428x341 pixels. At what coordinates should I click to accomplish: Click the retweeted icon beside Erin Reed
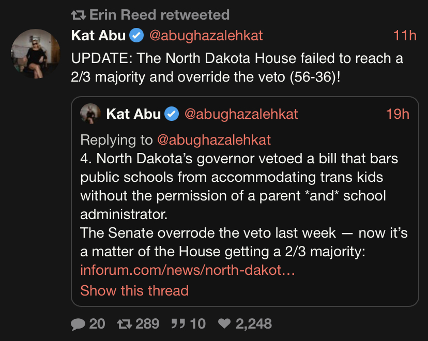[79, 15]
